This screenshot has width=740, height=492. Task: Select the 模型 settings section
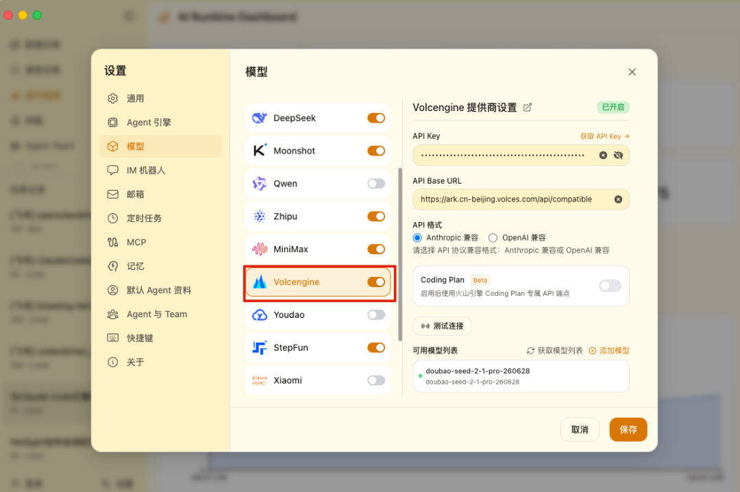tap(160, 147)
